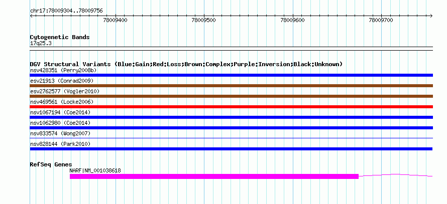Click the brown complex bar under esv21913
The height and width of the screenshot is (204, 447).
tap(231, 86)
